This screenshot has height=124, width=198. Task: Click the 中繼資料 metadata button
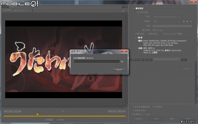(x=139, y=118)
